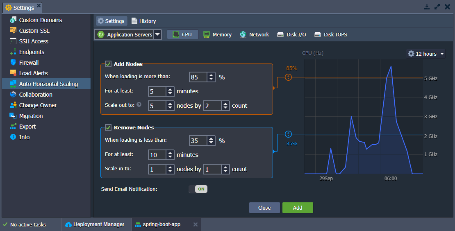Select the Firewall shield icon
455x231 pixels.
click(13, 62)
